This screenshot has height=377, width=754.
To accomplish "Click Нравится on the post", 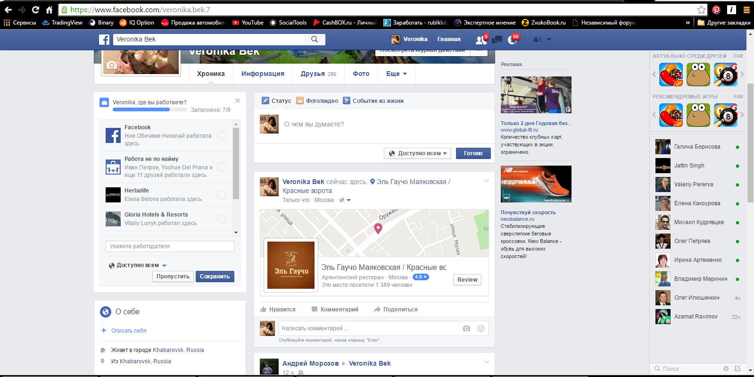I will (278, 310).
